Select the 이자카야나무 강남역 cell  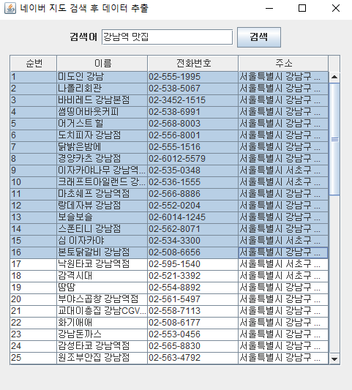102,170
